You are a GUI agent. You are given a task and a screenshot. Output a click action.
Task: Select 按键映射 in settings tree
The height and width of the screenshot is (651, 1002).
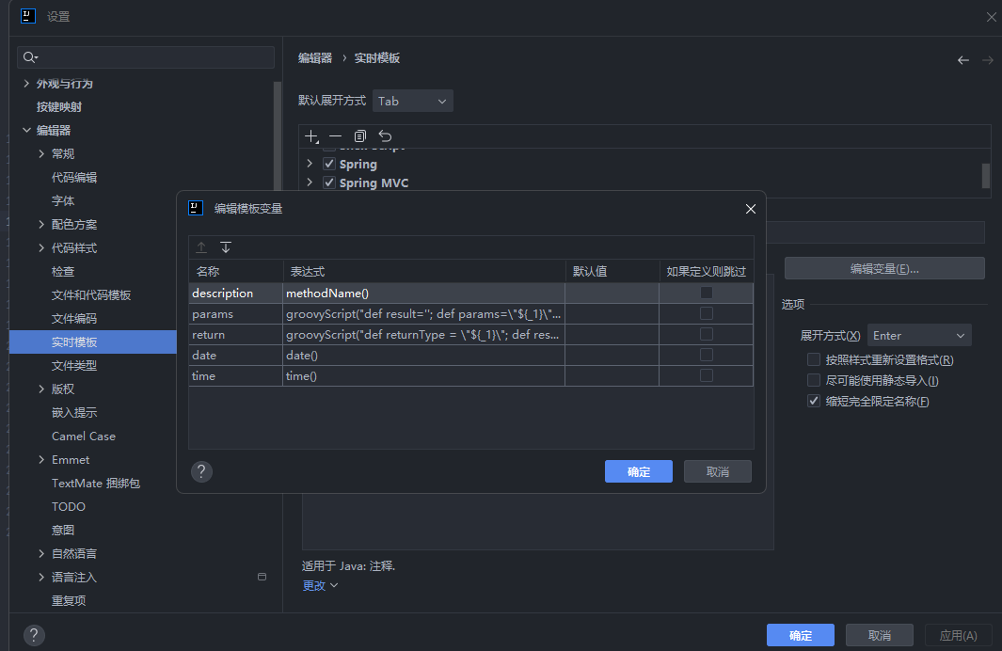58,106
